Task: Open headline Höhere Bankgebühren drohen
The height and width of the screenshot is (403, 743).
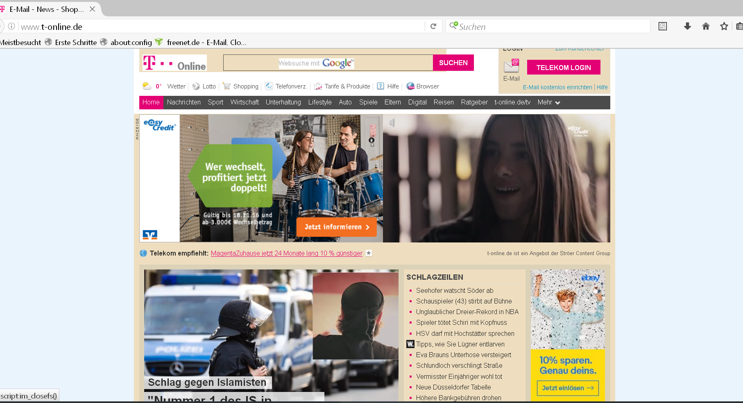Action: pos(459,398)
